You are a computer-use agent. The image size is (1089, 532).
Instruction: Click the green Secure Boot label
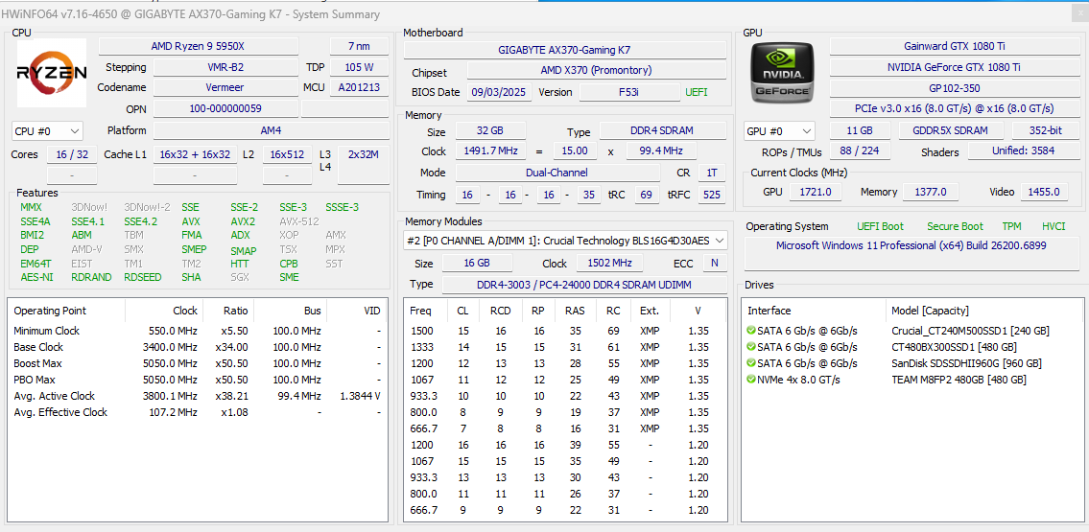tap(957, 227)
